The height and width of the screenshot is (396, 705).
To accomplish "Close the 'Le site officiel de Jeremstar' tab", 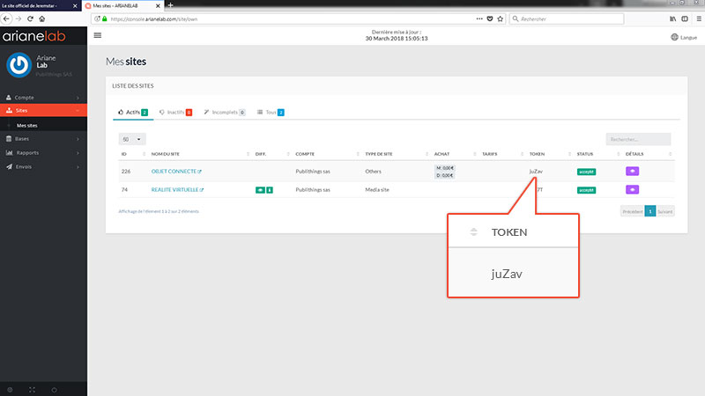I will tap(75, 6).
